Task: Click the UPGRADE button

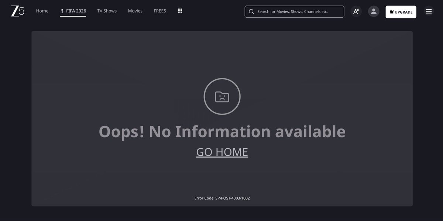Action: click(x=401, y=12)
